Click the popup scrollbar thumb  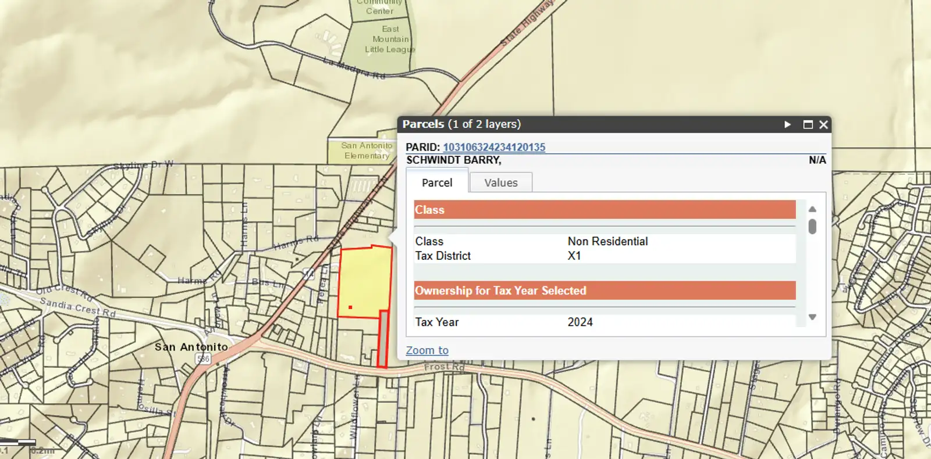812,227
